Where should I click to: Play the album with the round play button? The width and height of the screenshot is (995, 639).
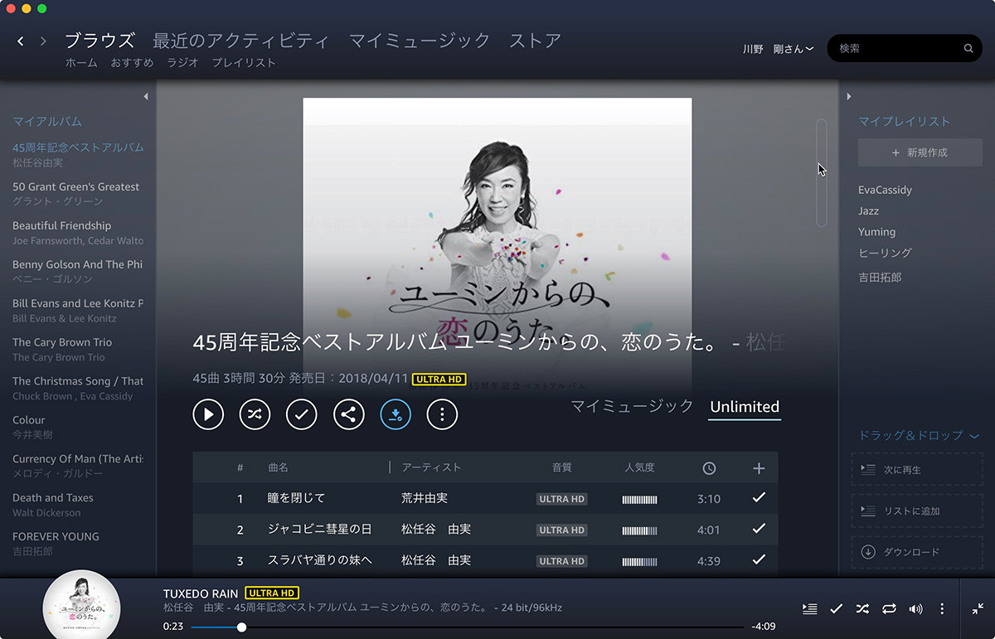(208, 414)
